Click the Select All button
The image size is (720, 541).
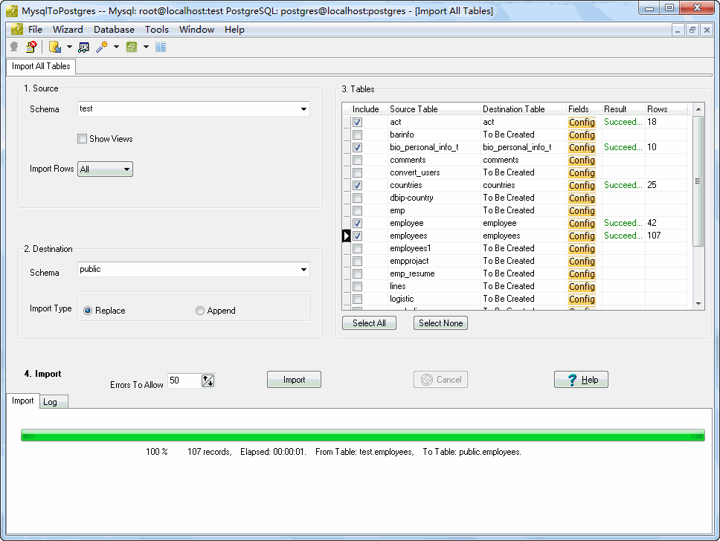369,323
